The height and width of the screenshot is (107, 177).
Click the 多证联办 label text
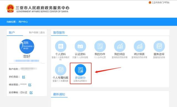[x=80, y=78]
